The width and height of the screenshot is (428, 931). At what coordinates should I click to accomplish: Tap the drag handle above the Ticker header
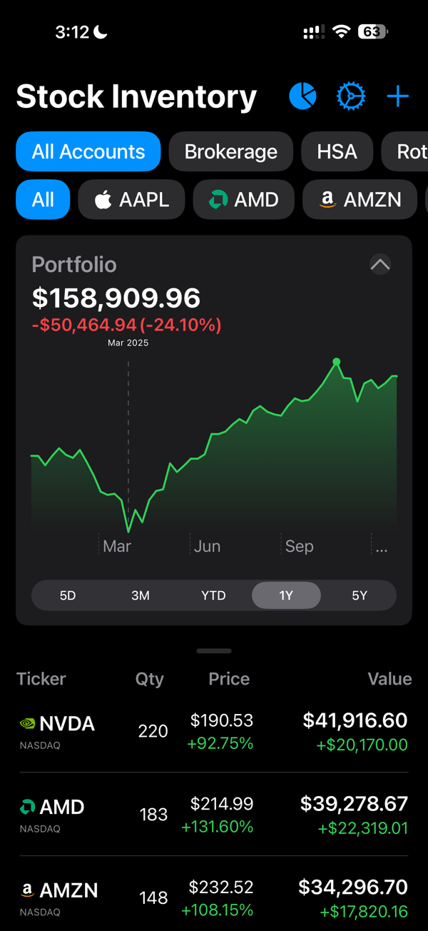point(213,650)
